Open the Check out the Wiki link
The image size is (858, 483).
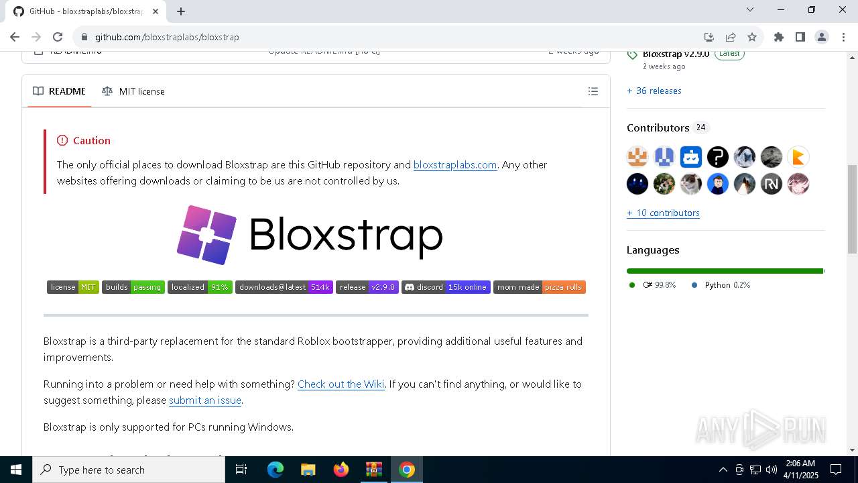click(341, 384)
